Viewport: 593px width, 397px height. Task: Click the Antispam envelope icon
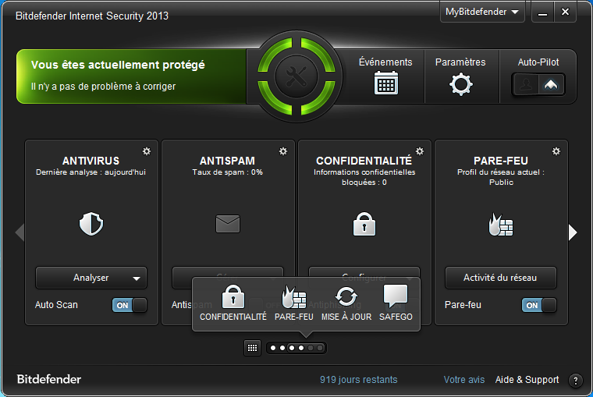click(228, 225)
